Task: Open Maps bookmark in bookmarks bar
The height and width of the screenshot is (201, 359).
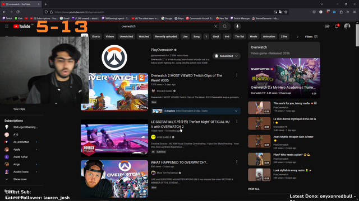Action: click(x=179, y=18)
